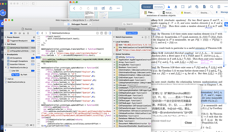Switch to Excerpt mode in MarginNote
The image size is (228, 132).
[147, 7]
